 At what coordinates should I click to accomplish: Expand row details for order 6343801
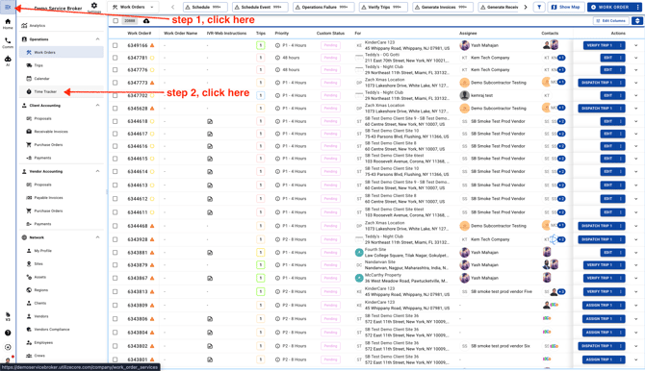point(636,359)
